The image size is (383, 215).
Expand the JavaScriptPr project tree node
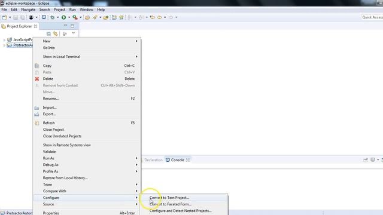click(x=4, y=40)
